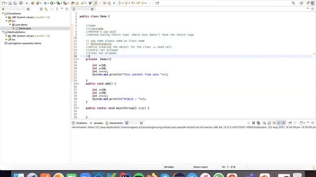
Task: Open Package Explorer view menu dots
Action: point(57,9)
